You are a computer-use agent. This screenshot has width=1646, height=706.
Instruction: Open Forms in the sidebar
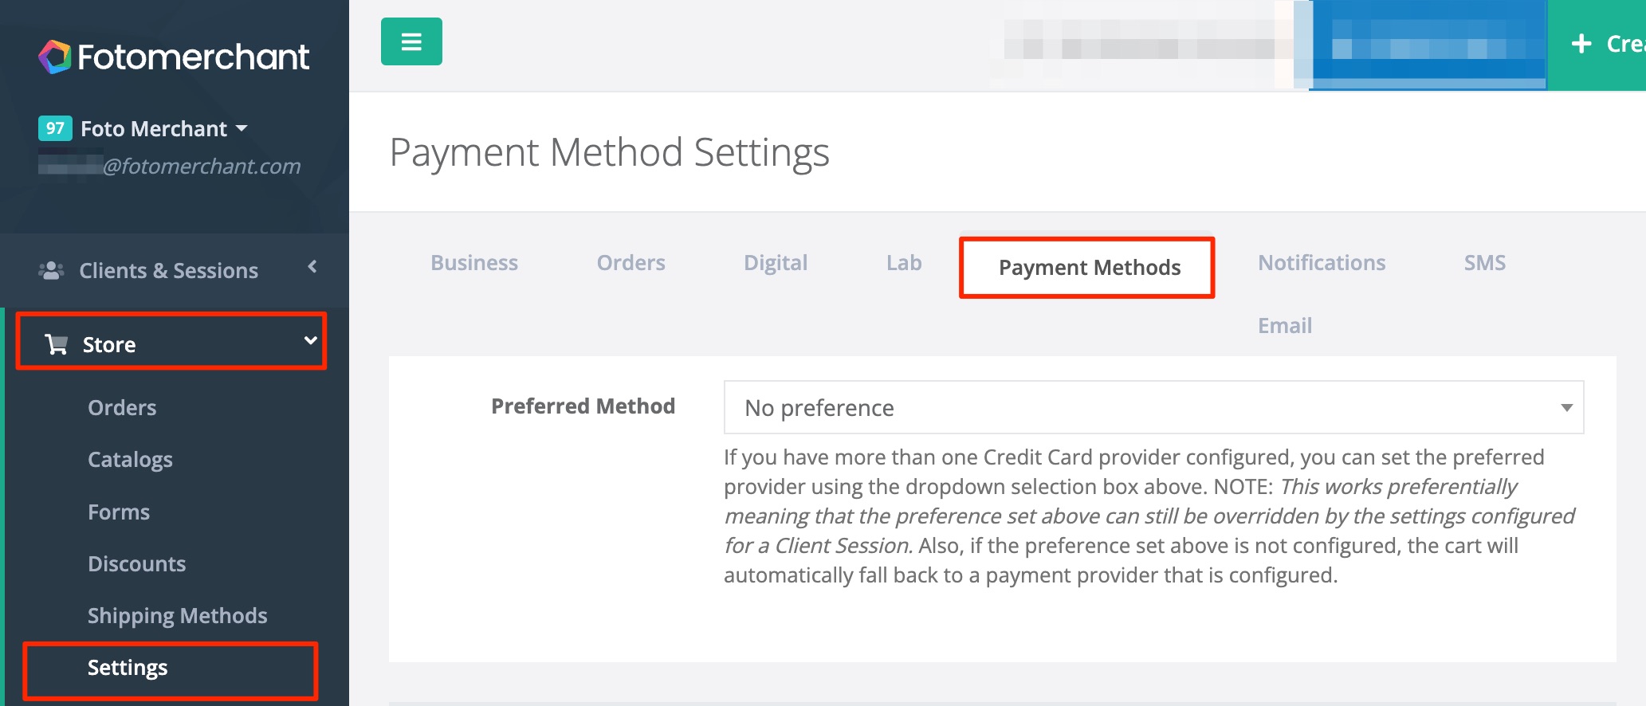[119, 512]
